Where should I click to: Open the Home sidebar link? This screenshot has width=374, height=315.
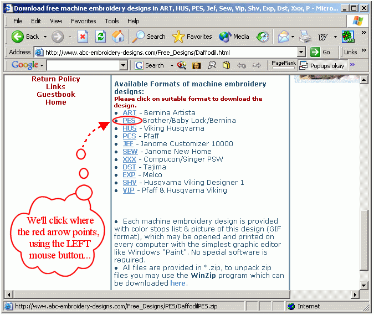(x=56, y=102)
